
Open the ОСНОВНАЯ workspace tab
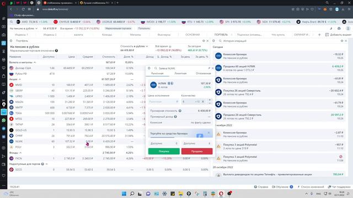click(192, 35)
